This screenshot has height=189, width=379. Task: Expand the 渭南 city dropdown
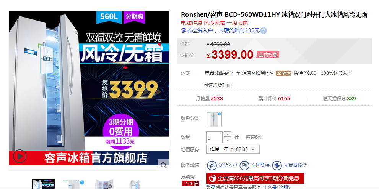tap(249, 73)
